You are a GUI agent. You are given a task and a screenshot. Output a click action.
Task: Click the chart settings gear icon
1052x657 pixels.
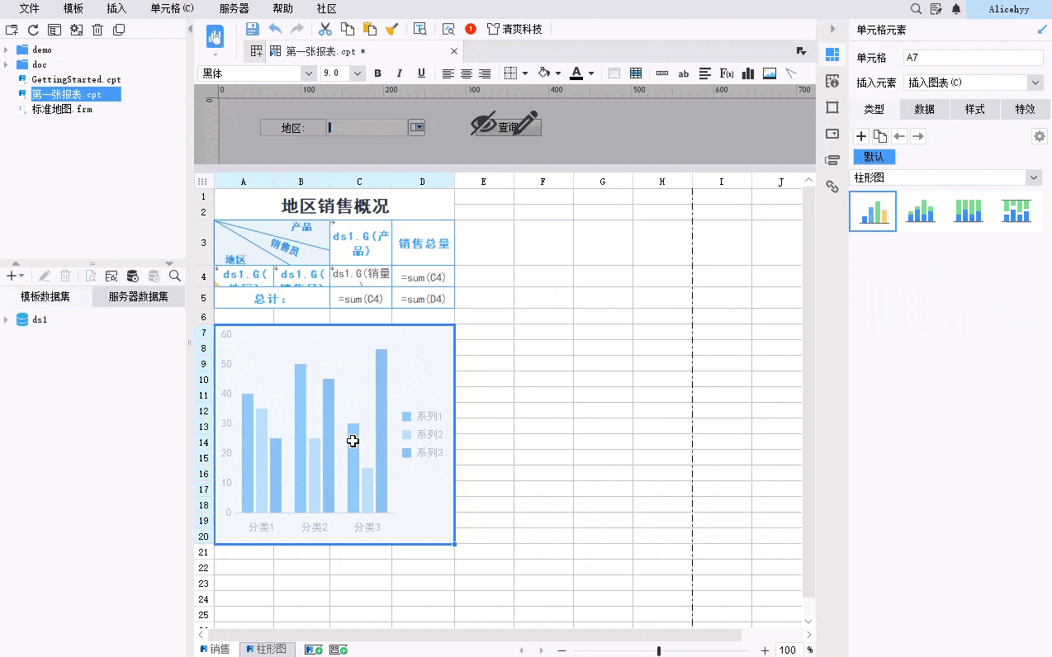[x=1040, y=136]
